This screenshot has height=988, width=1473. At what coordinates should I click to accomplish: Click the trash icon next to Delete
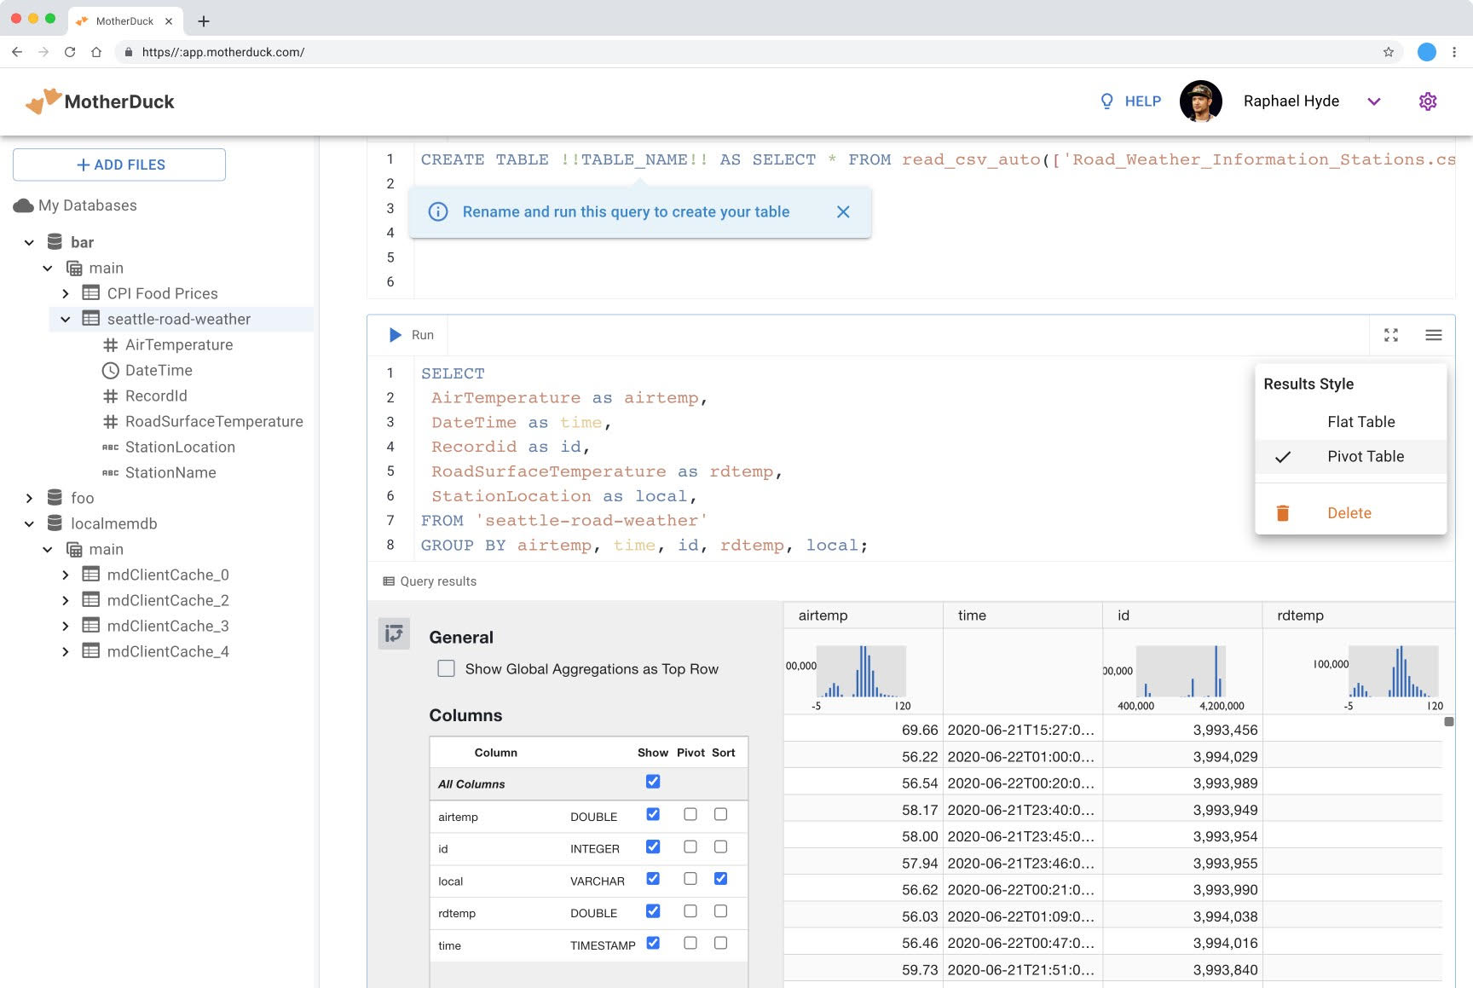tap(1283, 513)
